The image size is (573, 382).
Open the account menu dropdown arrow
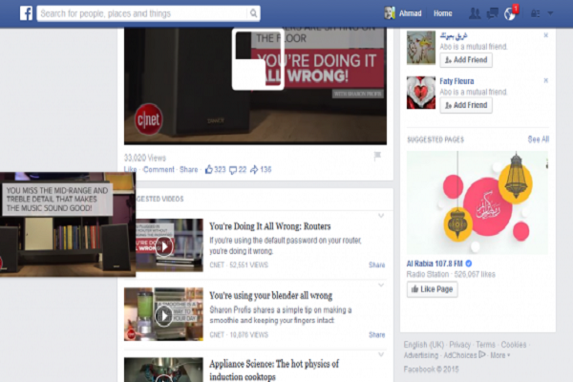click(x=551, y=13)
